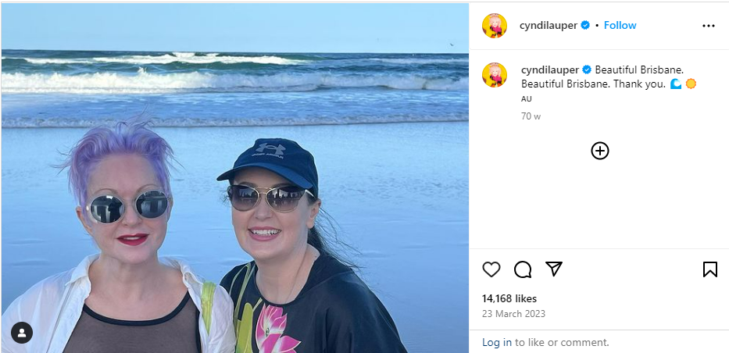
Task: Share the post with the paper plane icon
Action: pos(554,269)
